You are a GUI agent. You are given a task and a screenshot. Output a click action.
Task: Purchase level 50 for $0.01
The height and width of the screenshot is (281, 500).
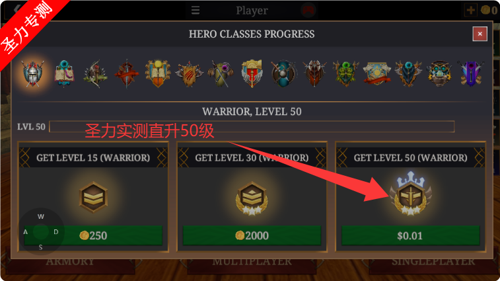click(410, 235)
